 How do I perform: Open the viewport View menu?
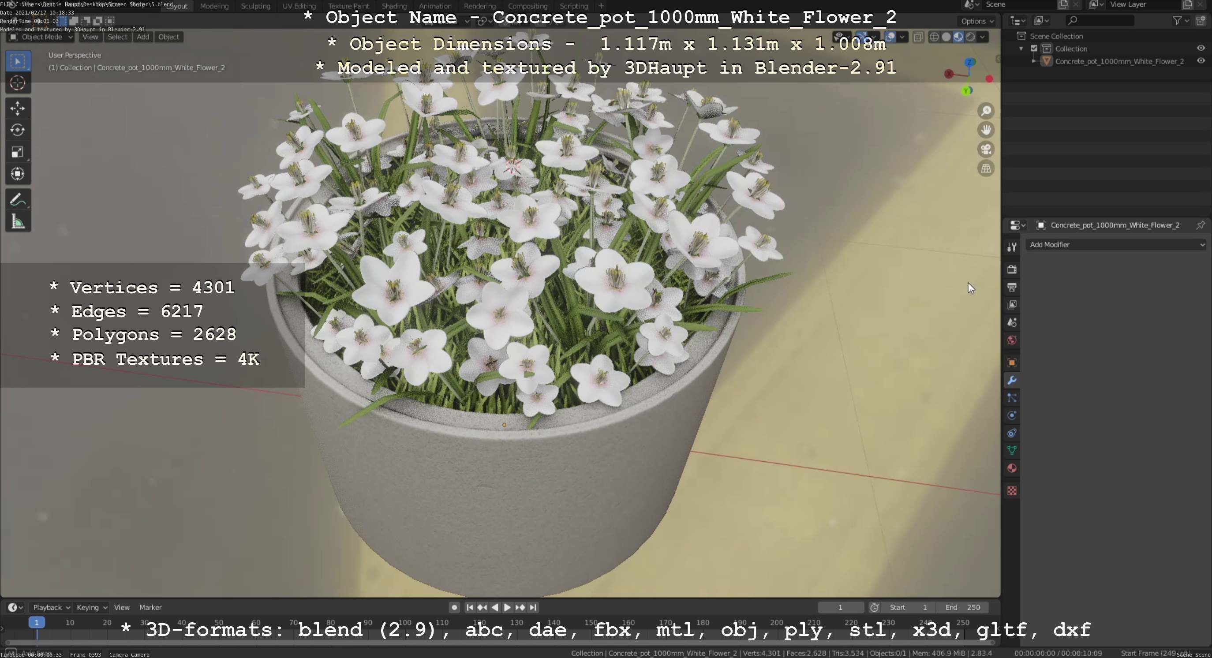(x=90, y=37)
